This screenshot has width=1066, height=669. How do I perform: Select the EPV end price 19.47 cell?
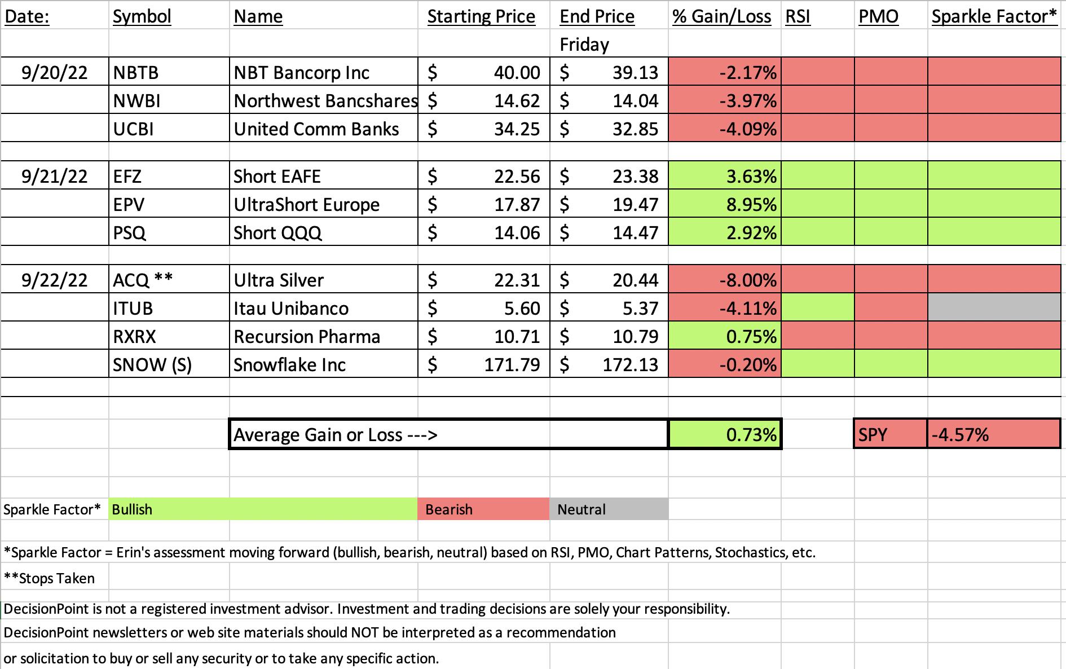coord(609,204)
